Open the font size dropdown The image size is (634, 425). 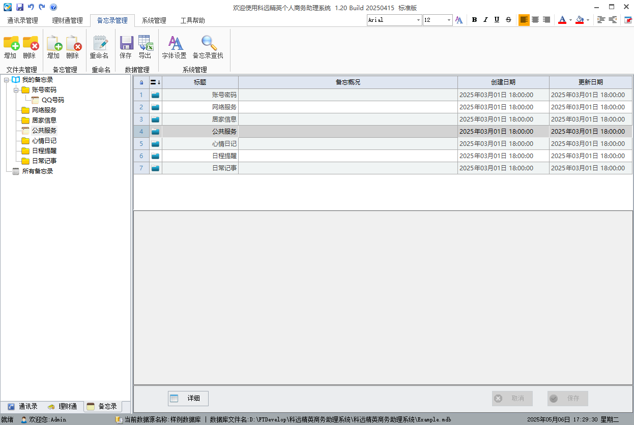[449, 20]
